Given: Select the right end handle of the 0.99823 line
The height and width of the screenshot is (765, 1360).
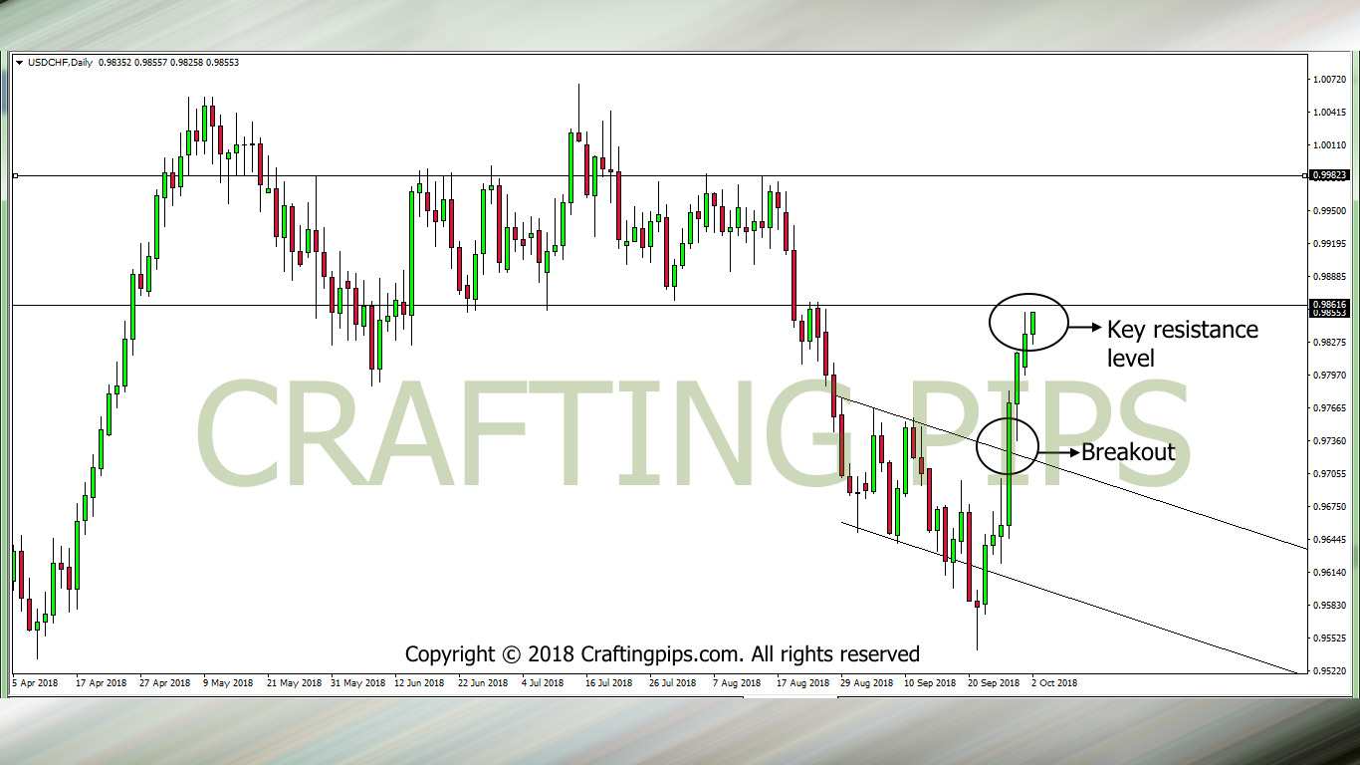Looking at the screenshot, I should [1306, 176].
